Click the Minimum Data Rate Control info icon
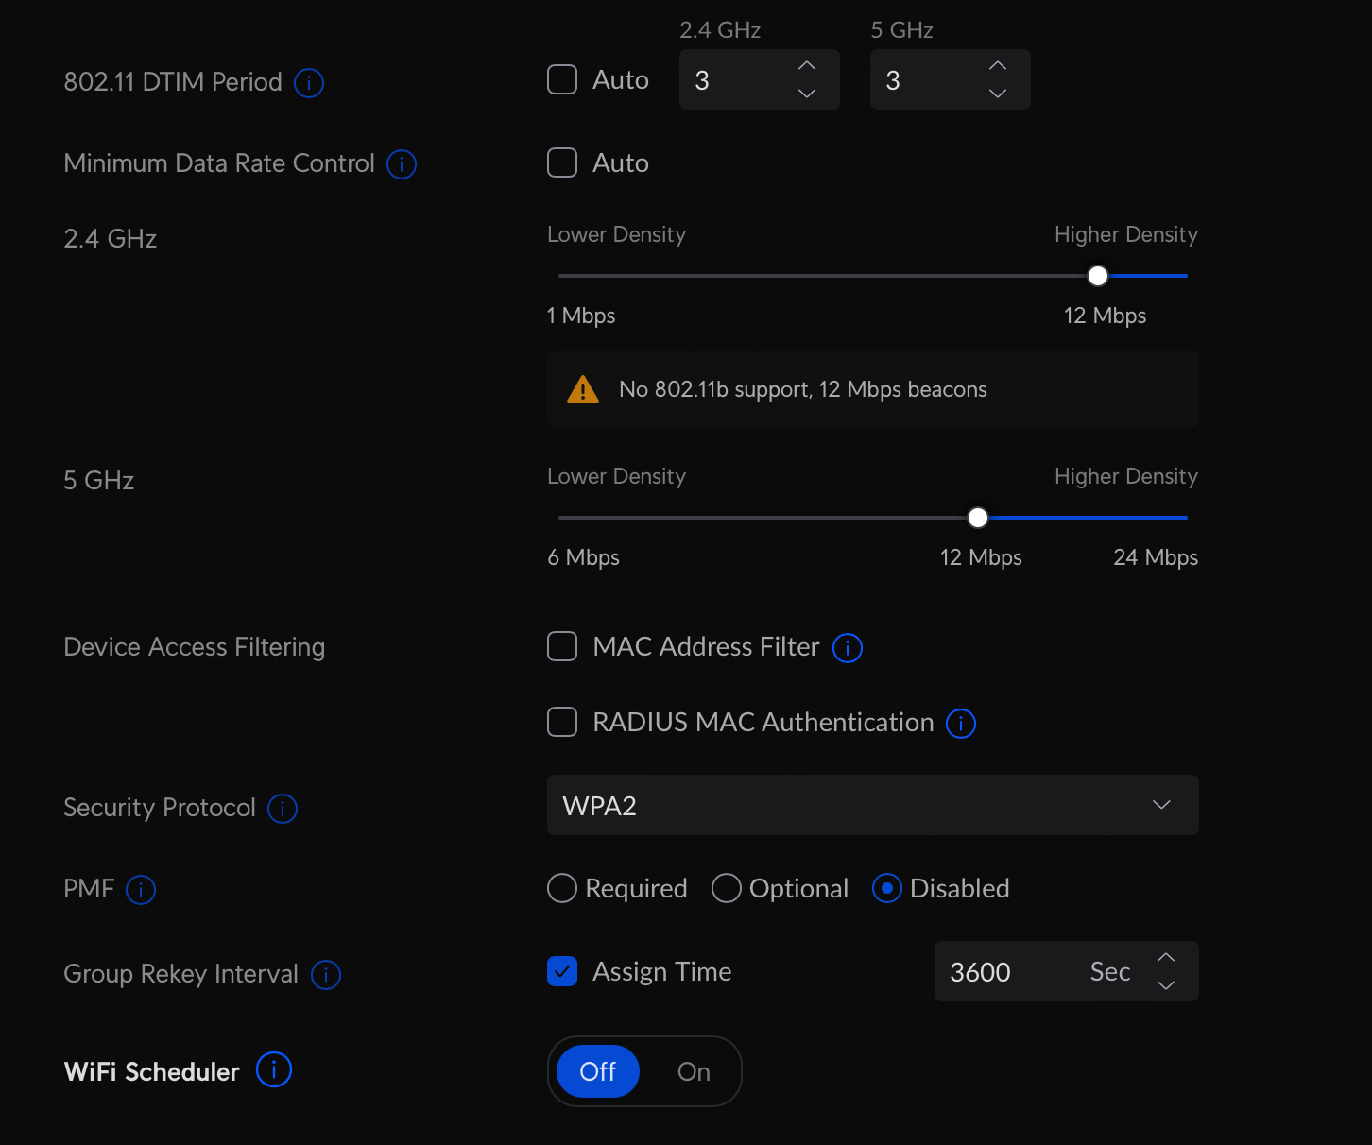 (x=401, y=164)
